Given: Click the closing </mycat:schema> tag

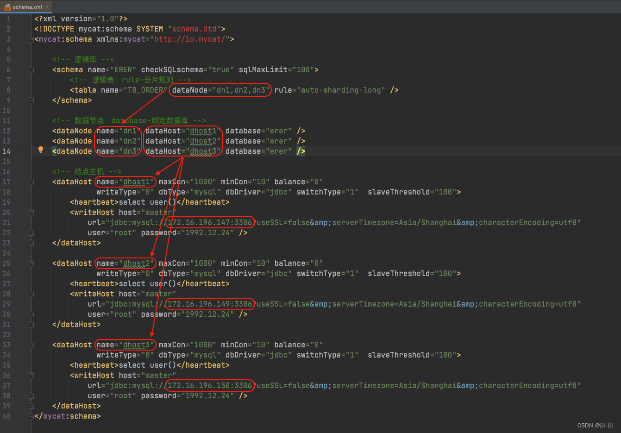Looking at the screenshot, I should tap(68, 416).
